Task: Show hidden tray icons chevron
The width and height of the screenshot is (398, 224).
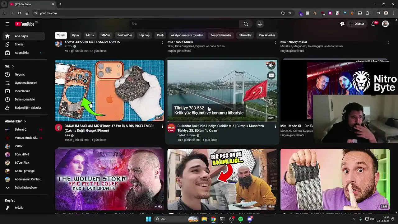Action: [x=354, y=219]
